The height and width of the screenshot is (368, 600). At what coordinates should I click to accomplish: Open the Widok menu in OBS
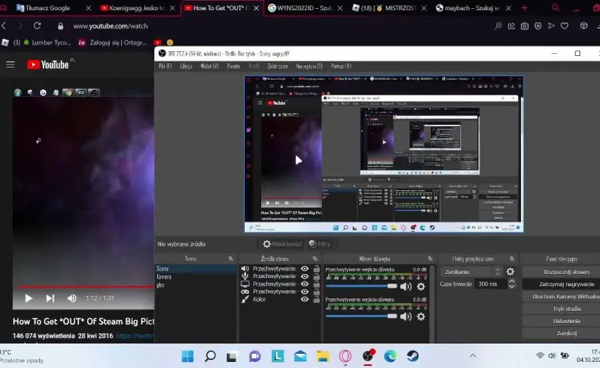(210, 66)
